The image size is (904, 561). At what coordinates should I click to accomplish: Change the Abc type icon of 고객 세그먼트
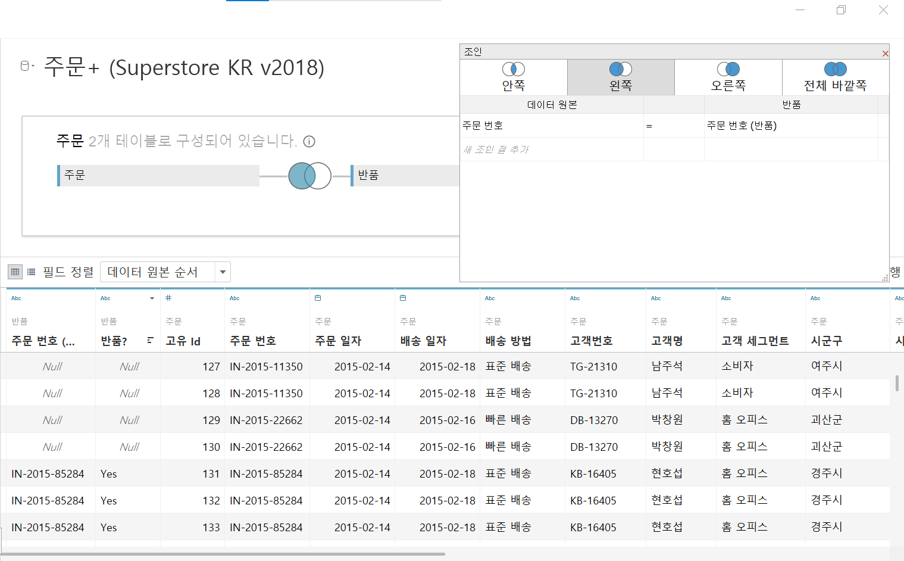tap(726, 298)
